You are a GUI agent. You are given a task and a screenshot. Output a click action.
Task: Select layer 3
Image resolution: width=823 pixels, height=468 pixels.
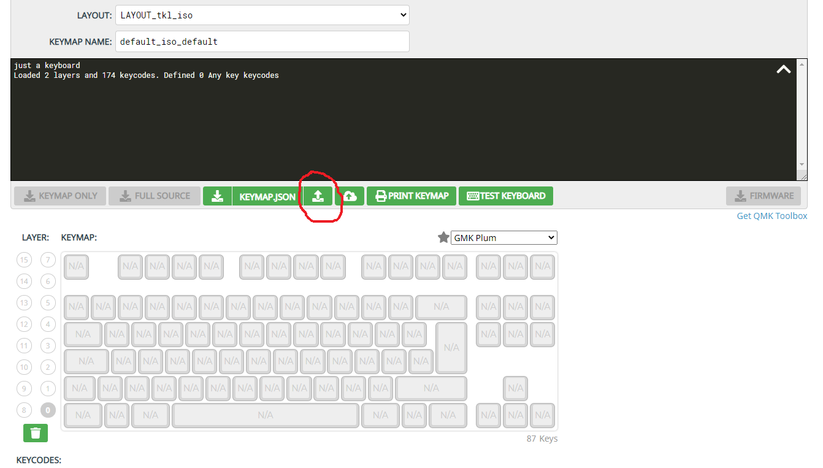(x=48, y=346)
